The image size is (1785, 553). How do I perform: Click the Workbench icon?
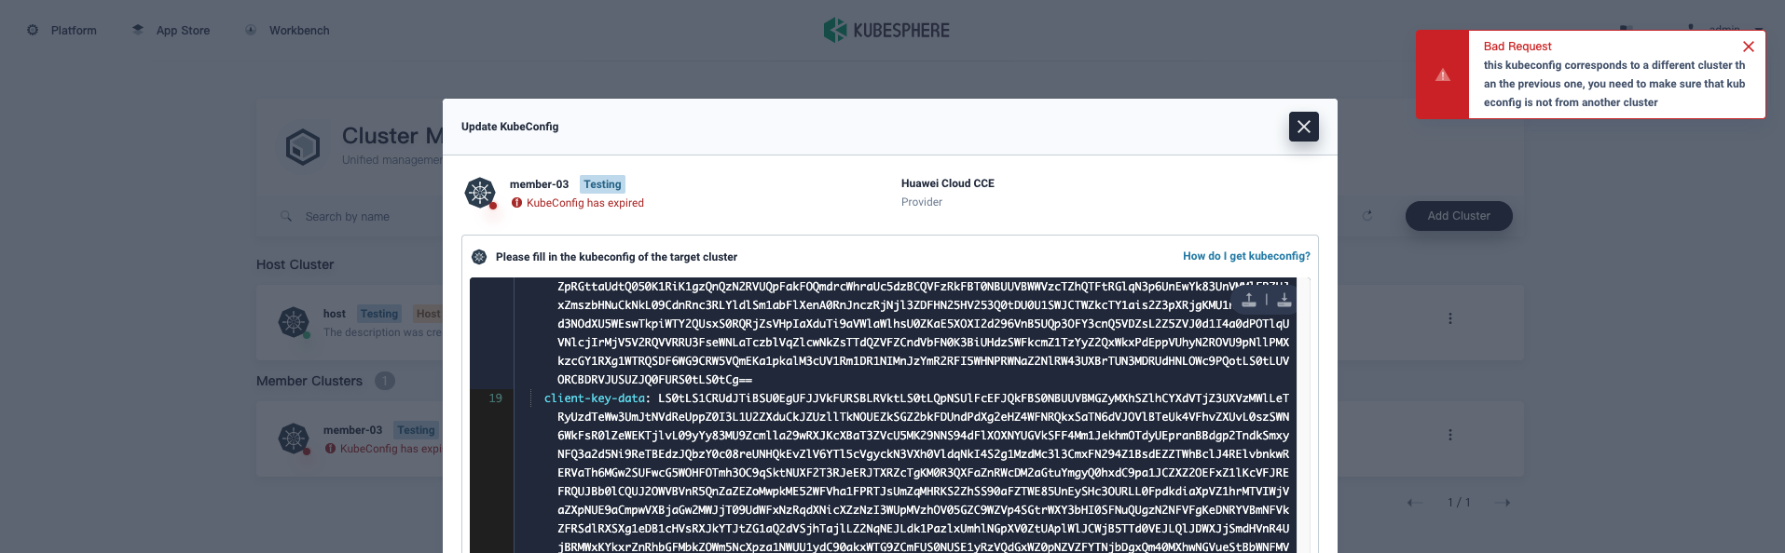click(251, 30)
